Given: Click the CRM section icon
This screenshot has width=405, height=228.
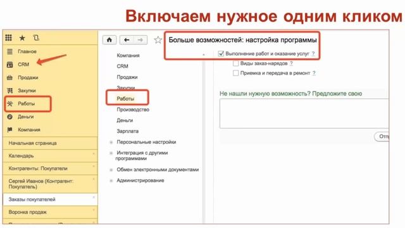Looking at the screenshot, I should pyautogui.click(x=10, y=65).
